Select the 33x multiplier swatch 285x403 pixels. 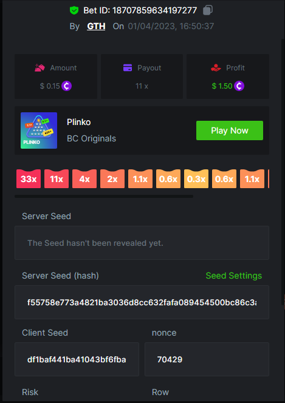29,179
